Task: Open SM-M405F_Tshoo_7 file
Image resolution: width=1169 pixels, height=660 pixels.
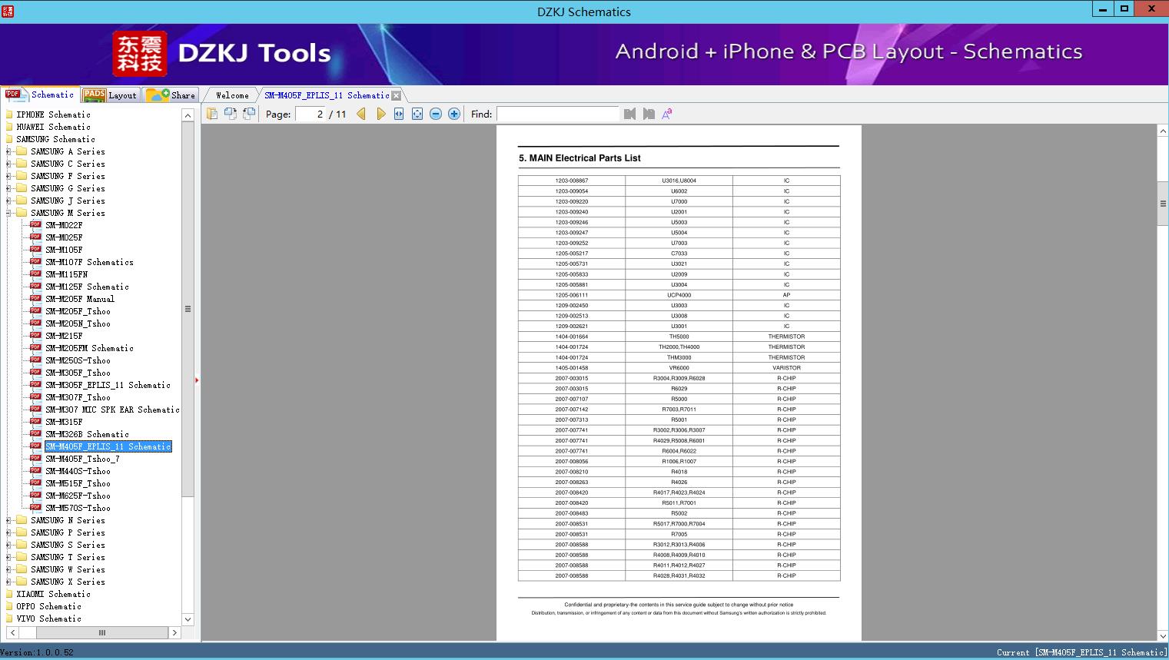Action: pyautogui.click(x=82, y=459)
